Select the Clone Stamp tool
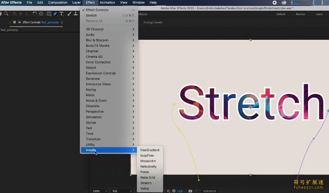Image resolution: width=329 pixels, height=193 pixels. point(75,14)
